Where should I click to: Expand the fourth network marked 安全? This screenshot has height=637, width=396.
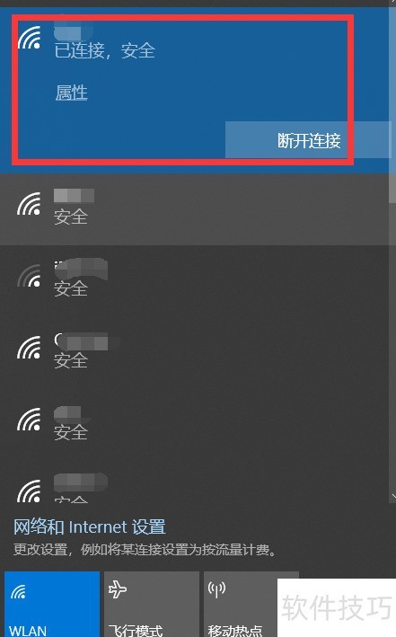point(195,352)
